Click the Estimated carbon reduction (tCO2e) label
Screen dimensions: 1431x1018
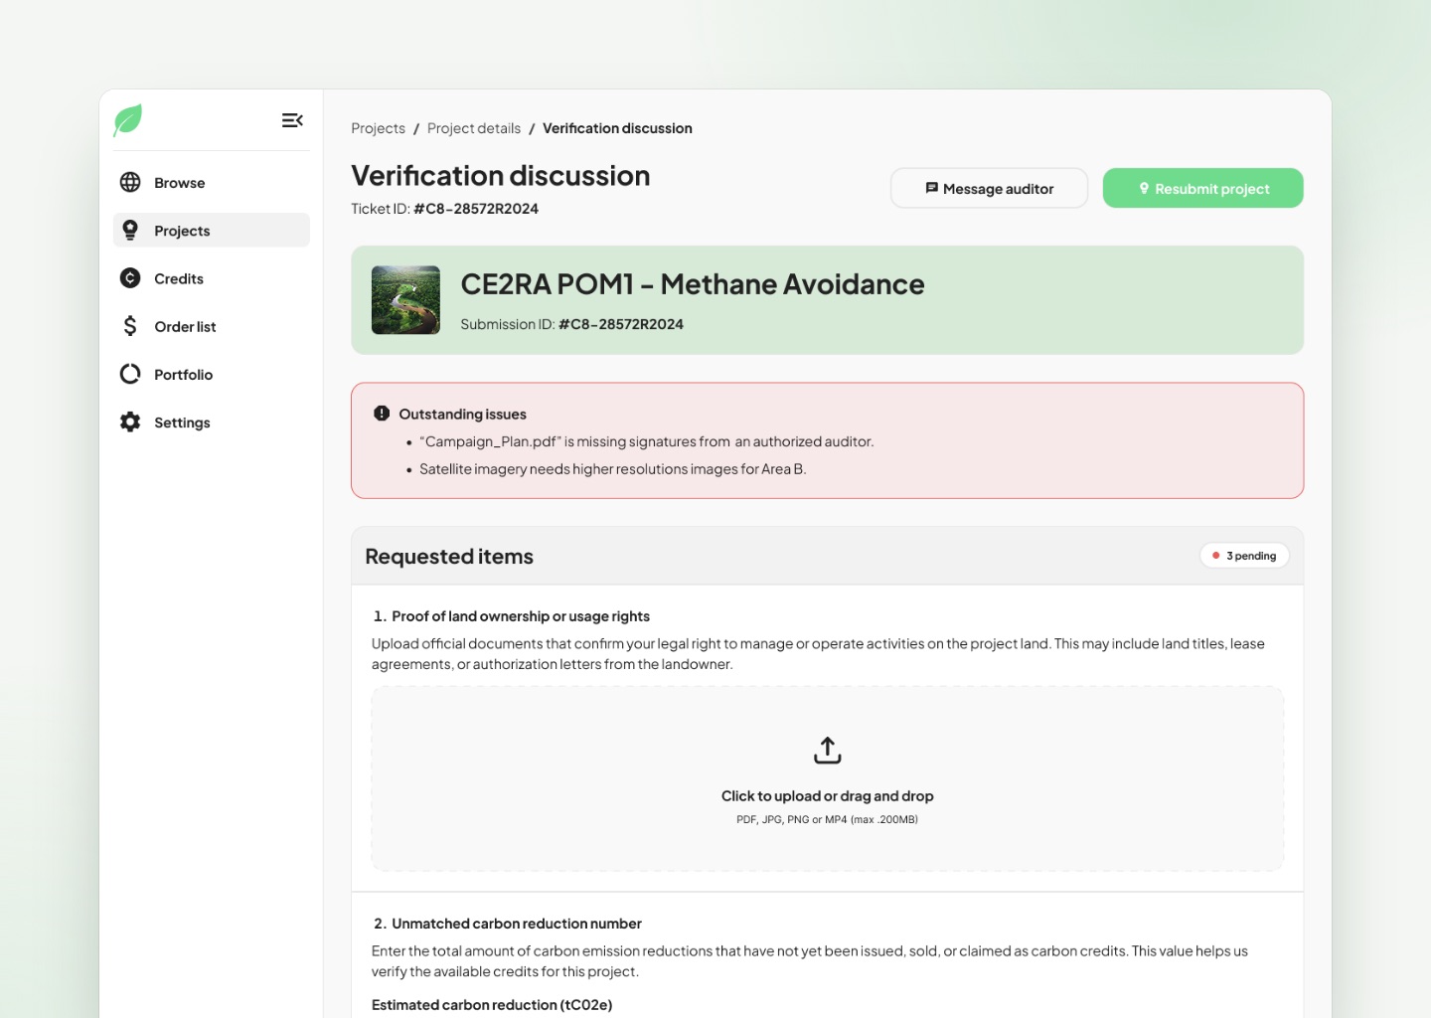pos(492,1005)
